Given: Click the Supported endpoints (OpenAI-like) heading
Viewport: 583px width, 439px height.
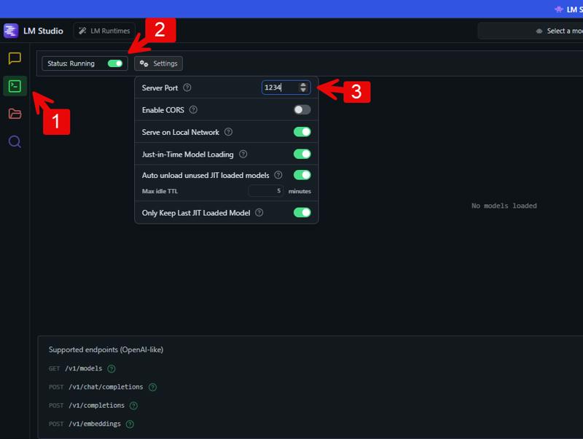Looking at the screenshot, I should click(106, 350).
